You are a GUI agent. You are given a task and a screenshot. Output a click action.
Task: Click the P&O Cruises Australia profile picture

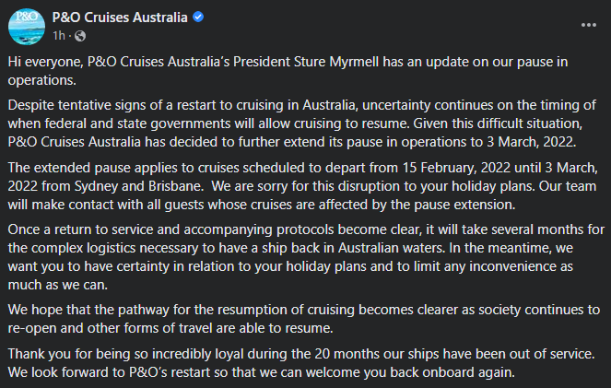pyautogui.click(x=27, y=27)
